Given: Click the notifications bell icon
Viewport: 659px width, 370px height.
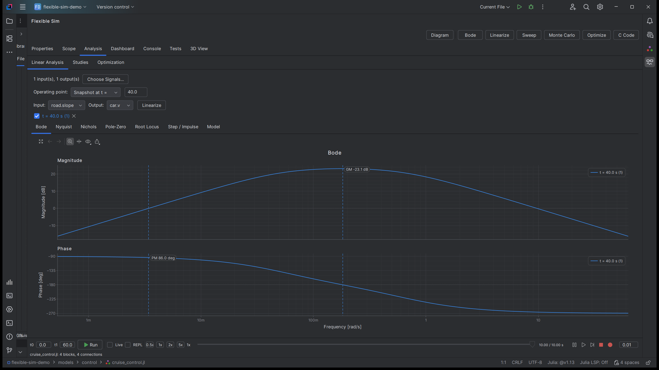Looking at the screenshot, I should tap(650, 21).
